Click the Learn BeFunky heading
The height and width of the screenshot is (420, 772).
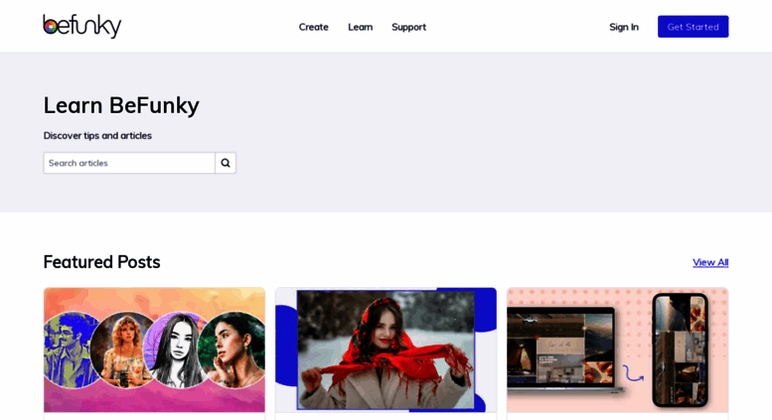click(x=121, y=105)
